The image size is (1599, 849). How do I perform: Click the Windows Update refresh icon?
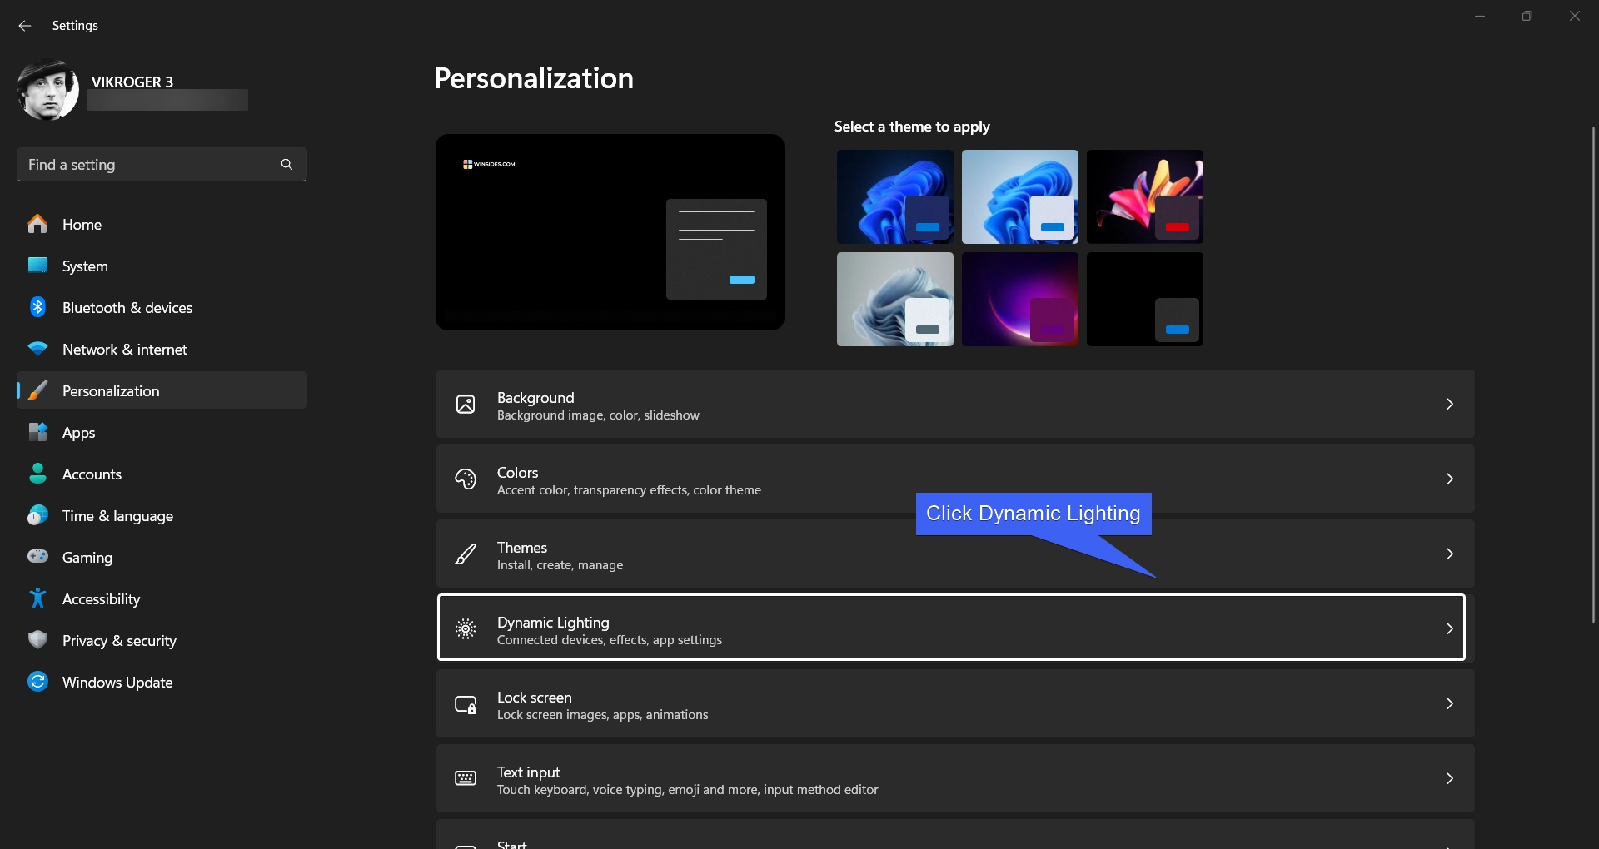(37, 682)
